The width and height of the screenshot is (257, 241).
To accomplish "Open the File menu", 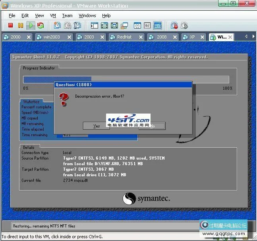I will coord(12,15).
